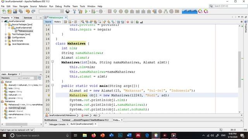Click Shift Line Left editor icon
Image resolution: width=248 pixels, height=139 pixels.
point(118,22)
